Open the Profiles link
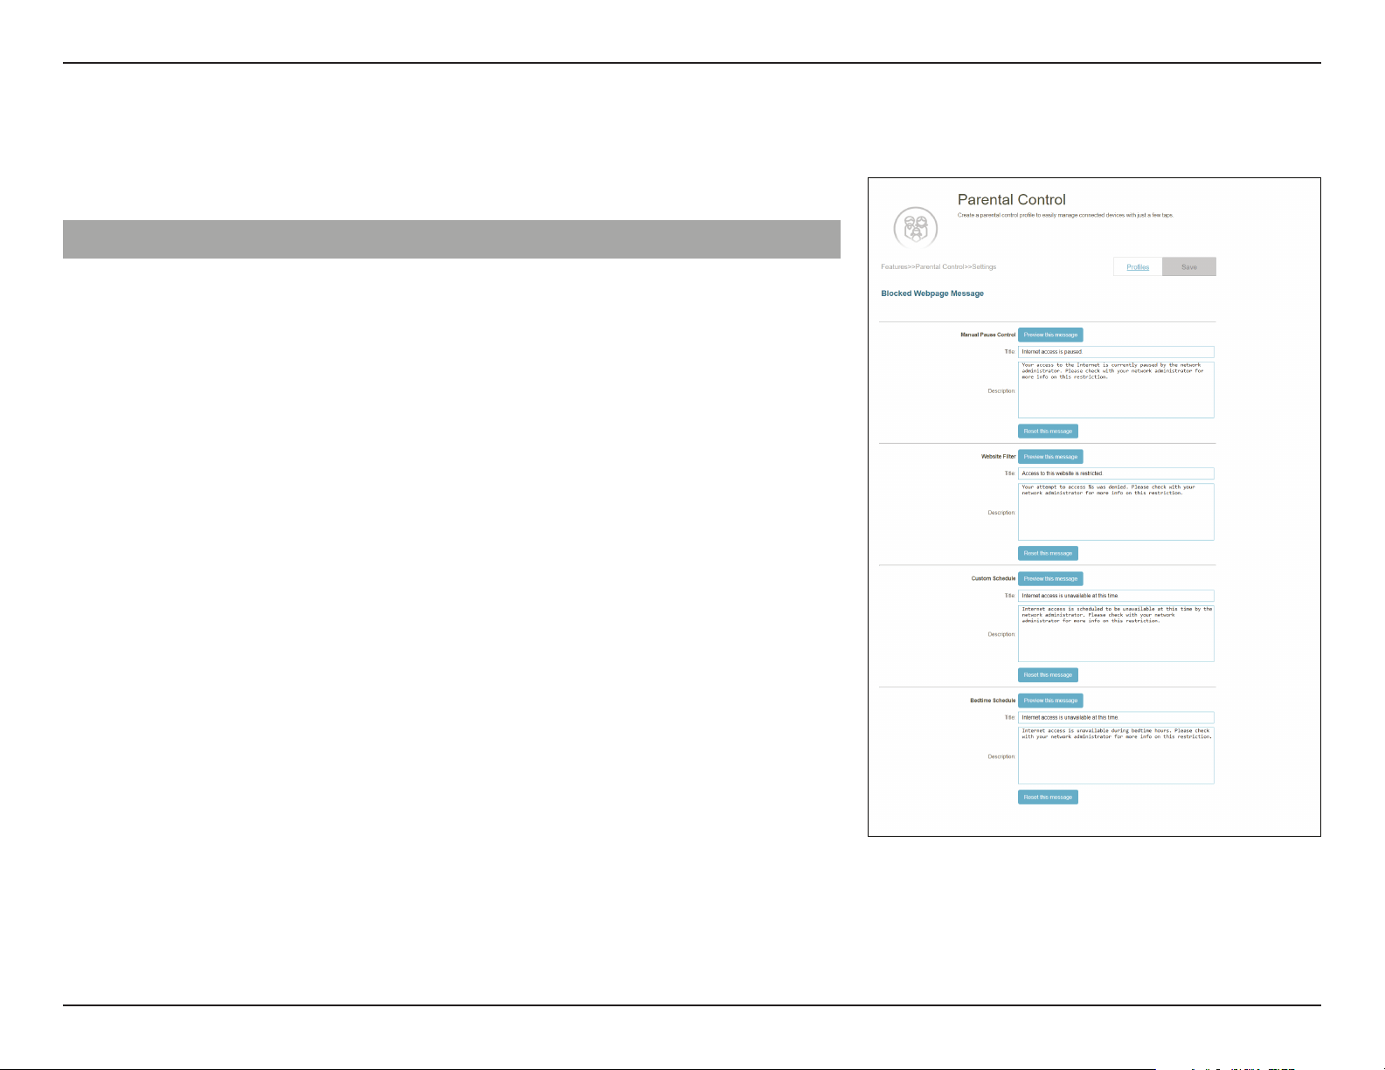 pos(1138,266)
